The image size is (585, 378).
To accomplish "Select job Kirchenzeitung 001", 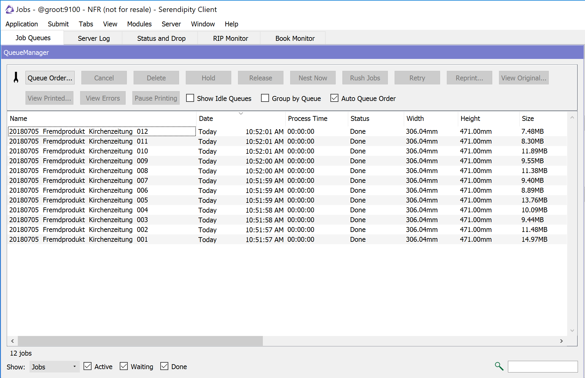I will click(287, 239).
